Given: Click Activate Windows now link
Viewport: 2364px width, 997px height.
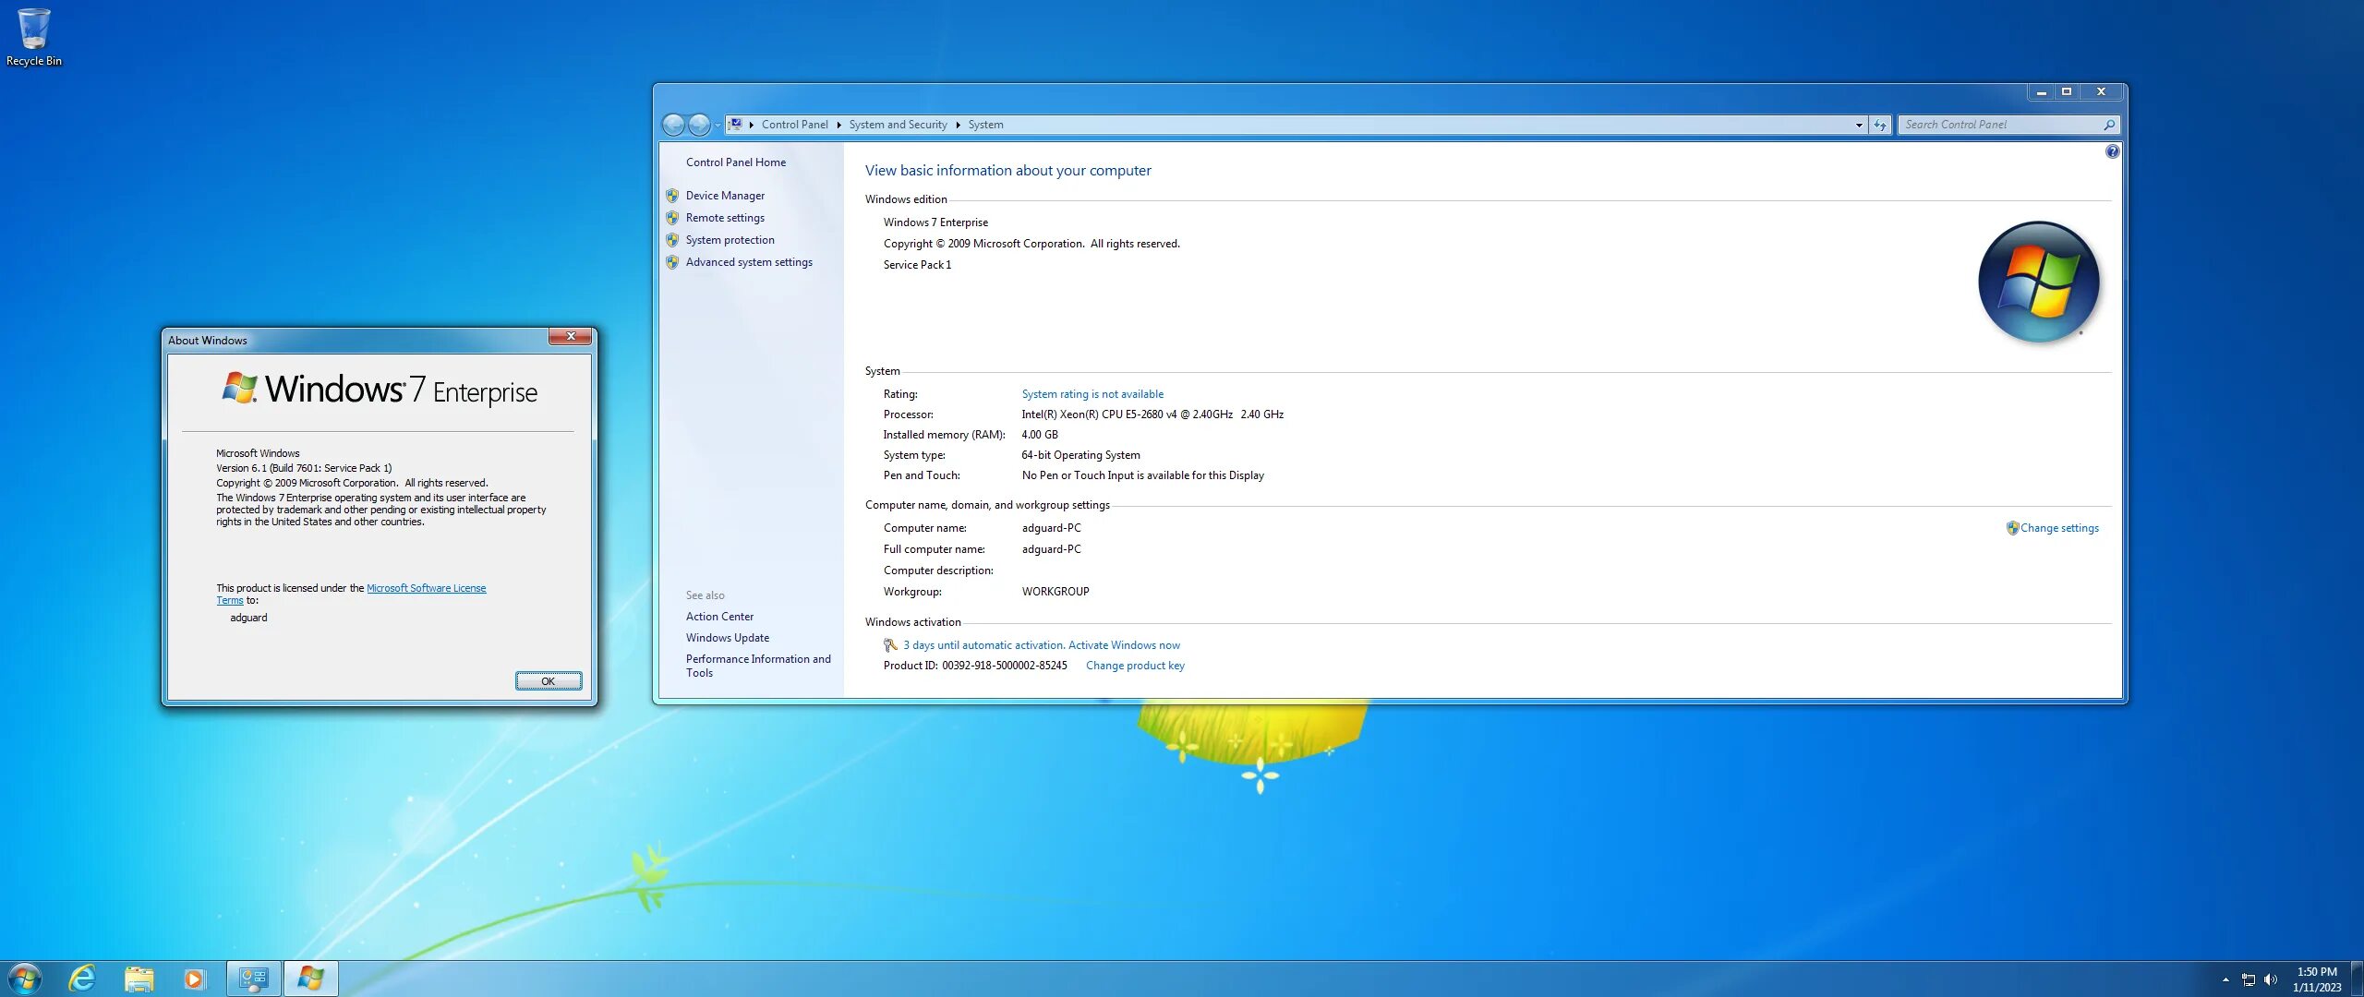Looking at the screenshot, I should point(1124,645).
